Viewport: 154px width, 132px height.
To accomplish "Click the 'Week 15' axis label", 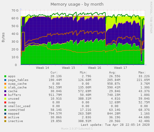I will point(68,68).
